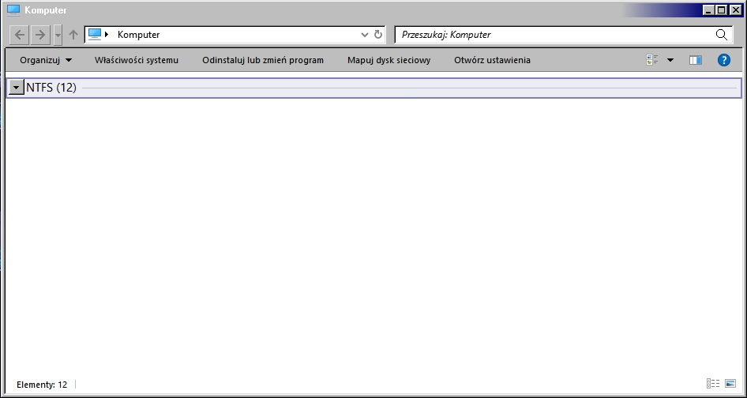This screenshot has height=398, width=747.
Task: Click Otwórz ustawienia in the toolbar
Action: (492, 60)
